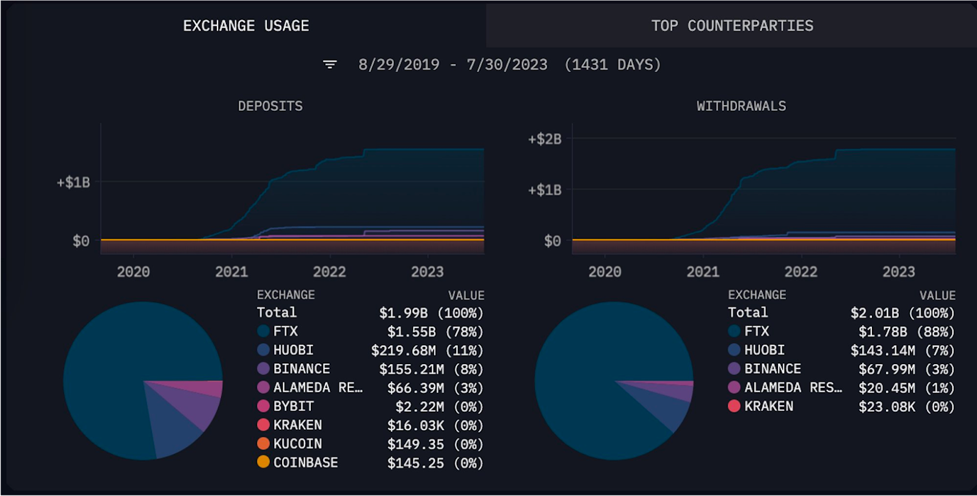Select HUOBI row in withdrawals list
977x496 pixels.
click(841, 350)
